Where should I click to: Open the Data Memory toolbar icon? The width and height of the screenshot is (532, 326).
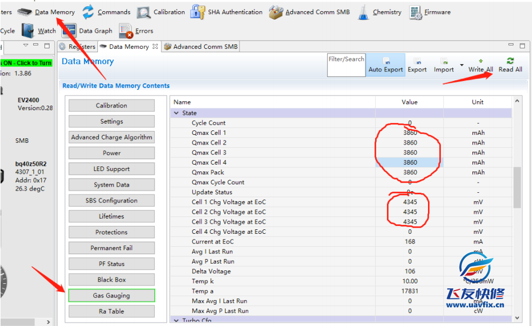24,12
